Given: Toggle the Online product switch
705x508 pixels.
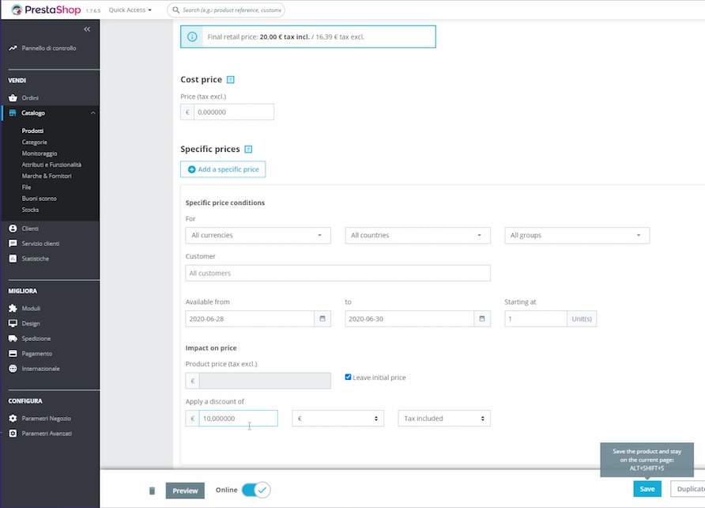Looking at the screenshot, I should 255,490.
